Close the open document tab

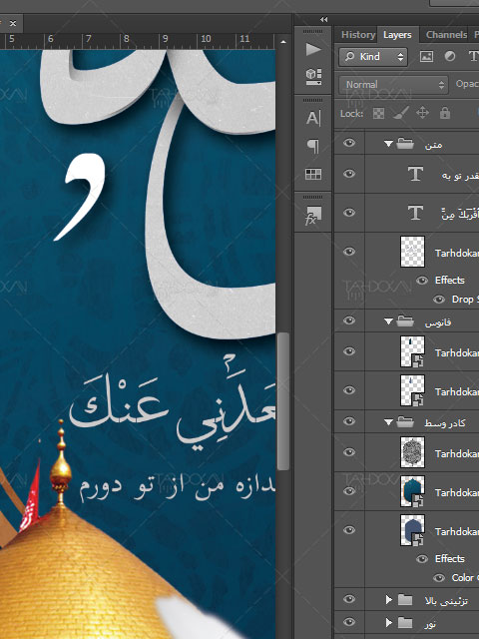click(13, 23)
